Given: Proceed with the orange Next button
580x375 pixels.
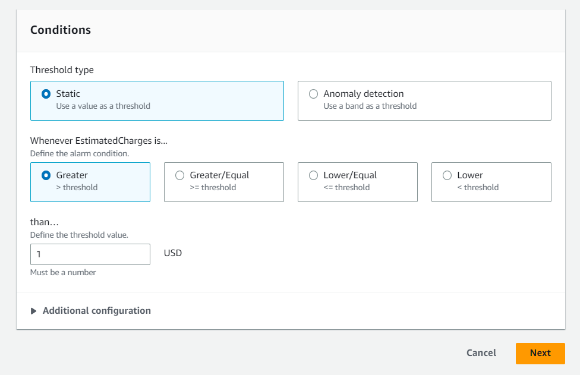Looking at the screenshot, I should (540, 354).
